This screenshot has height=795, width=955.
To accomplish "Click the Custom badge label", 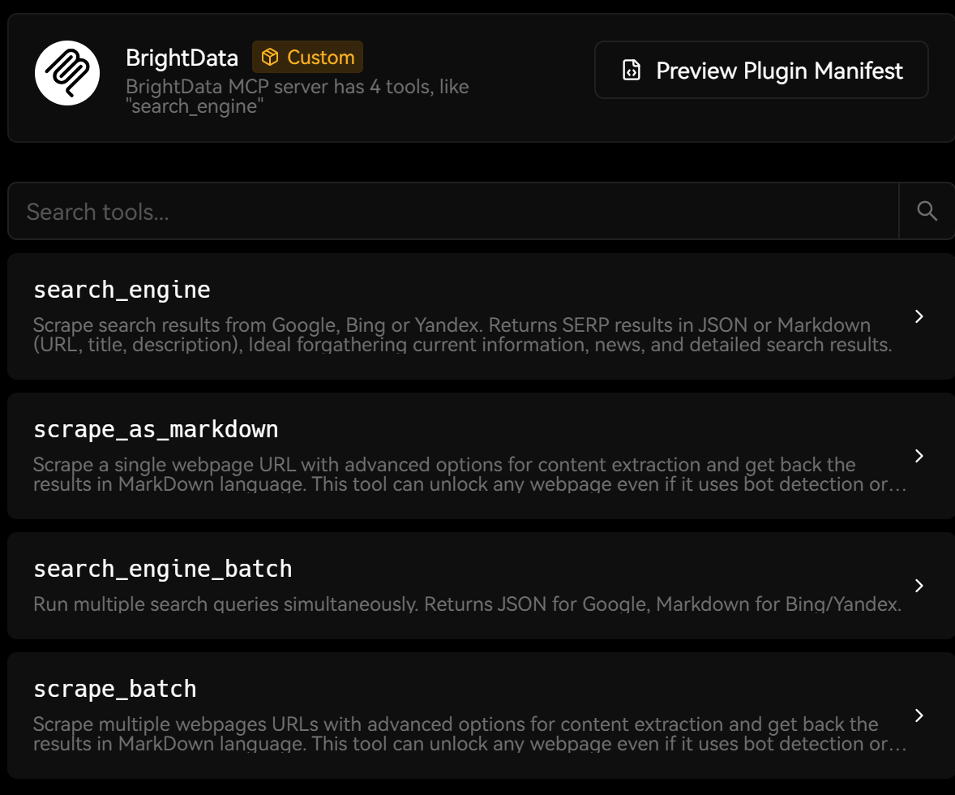I will tap(320, 58).
